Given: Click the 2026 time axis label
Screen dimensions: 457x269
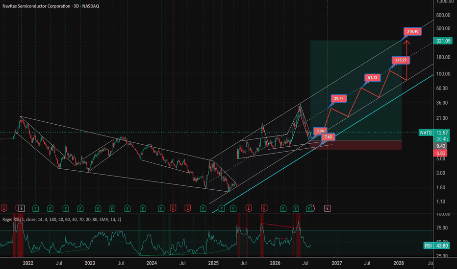Looking at the screenshot, I should coord(275,263).
